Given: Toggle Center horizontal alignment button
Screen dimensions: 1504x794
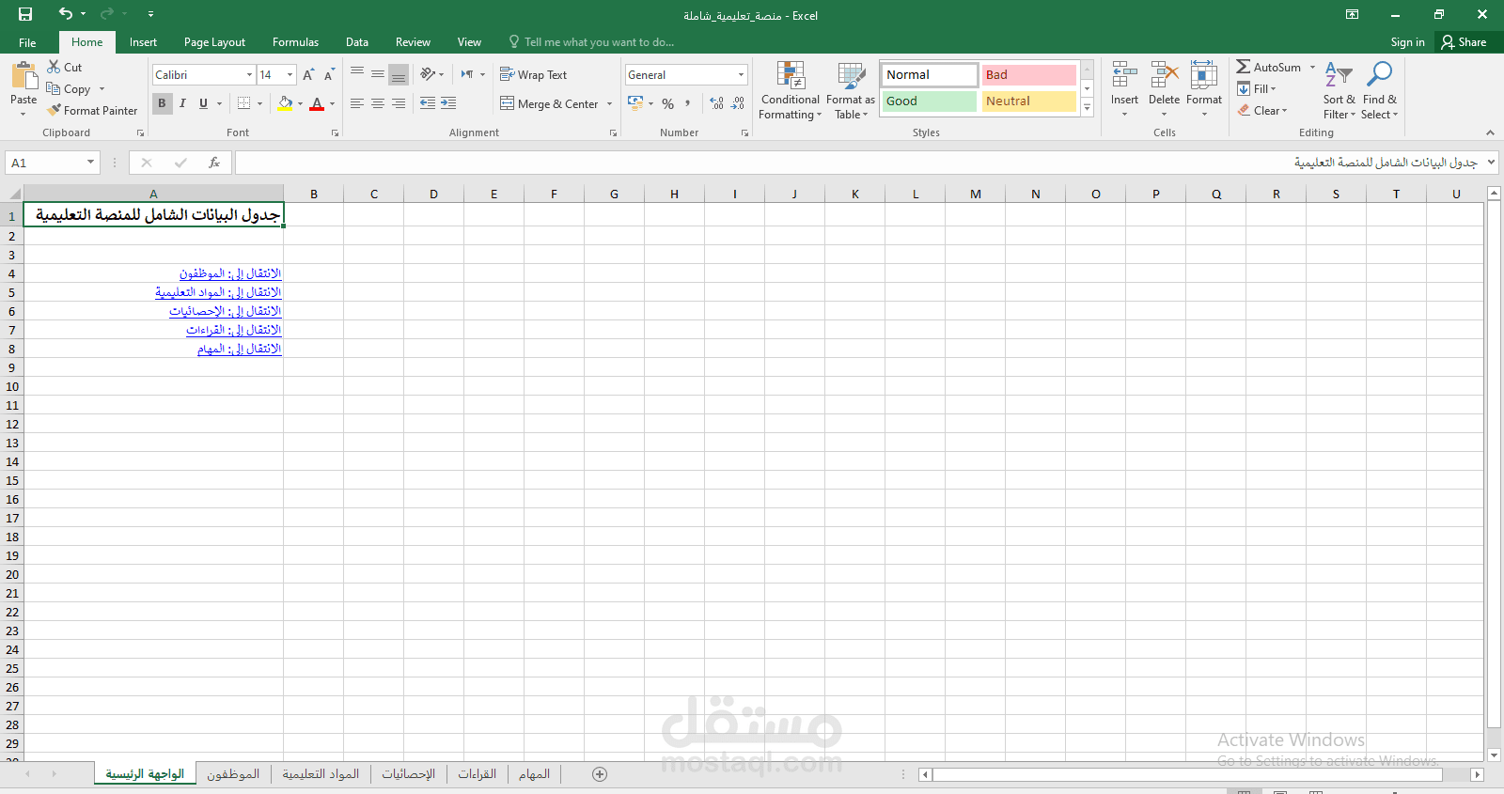Looking at the screenshot, I should coord(378,103).
